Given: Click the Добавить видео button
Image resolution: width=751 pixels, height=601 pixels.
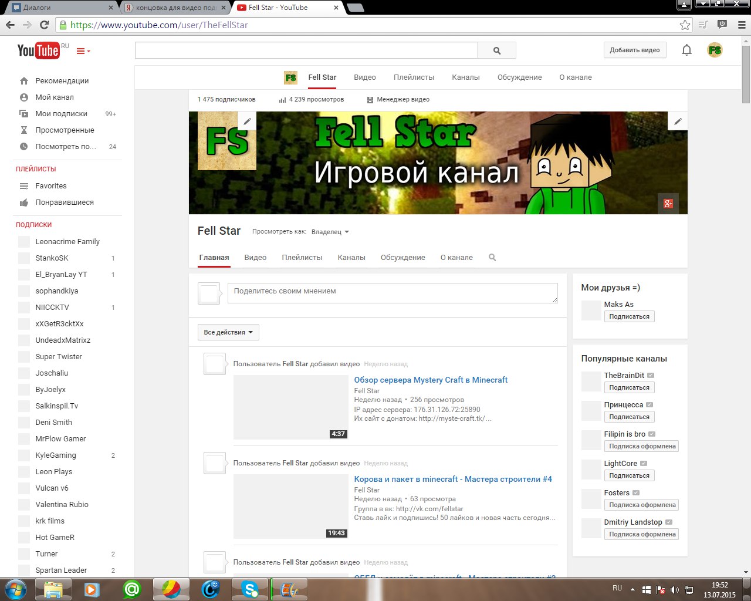Looking at the screenshot, I should tap(634, 50).
